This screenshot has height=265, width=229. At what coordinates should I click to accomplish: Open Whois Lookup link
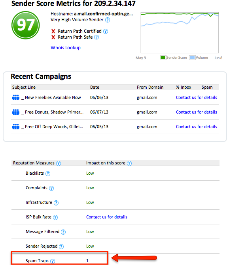tap(66, 48)
